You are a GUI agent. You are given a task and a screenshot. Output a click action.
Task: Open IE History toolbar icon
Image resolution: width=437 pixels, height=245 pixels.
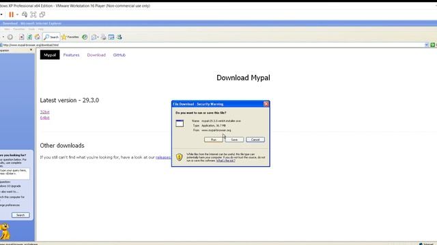(x=85, y=37)
